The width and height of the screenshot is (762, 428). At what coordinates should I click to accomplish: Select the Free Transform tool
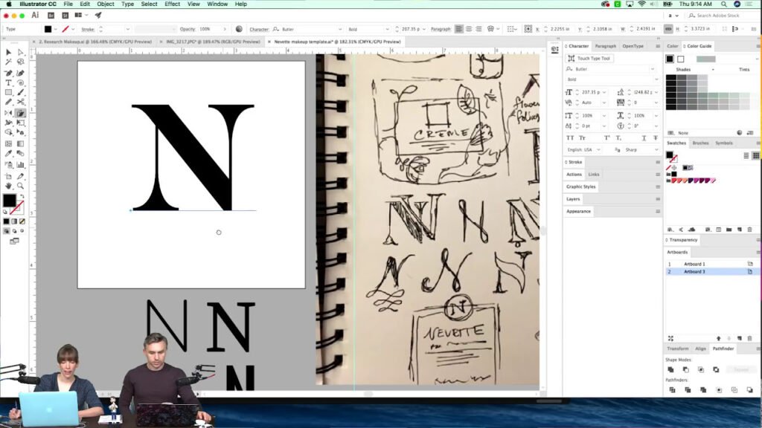(20, 123)
